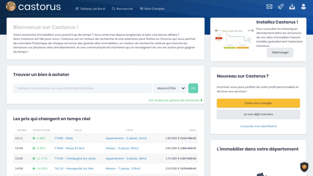This screenshot has height=176, width=313.
Task: Open the 77450 - Esbly city link
Action: [63, 138]
